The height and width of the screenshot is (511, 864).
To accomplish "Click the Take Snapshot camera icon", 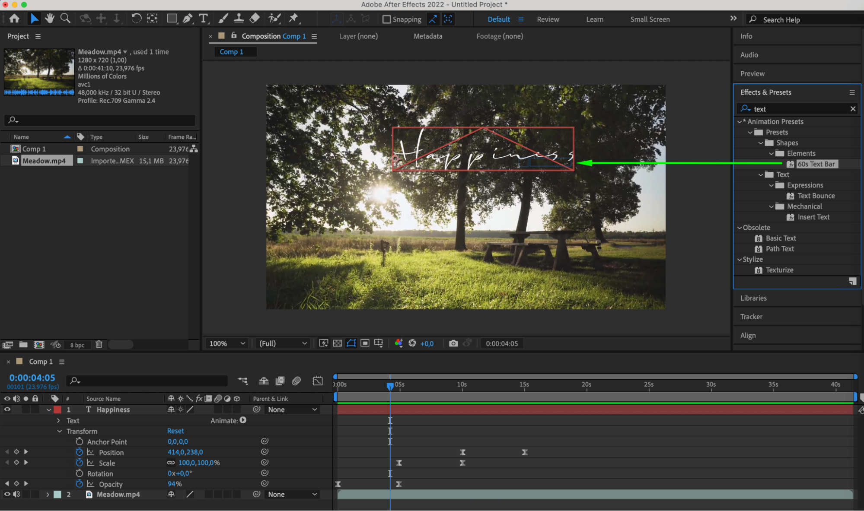I will point(453,343).
